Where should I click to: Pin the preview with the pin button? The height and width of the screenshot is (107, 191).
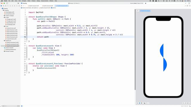[x=138, y=11]
